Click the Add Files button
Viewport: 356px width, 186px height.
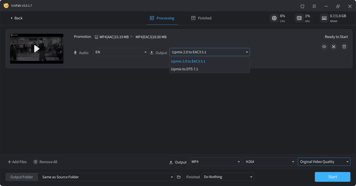click(17, 162)
